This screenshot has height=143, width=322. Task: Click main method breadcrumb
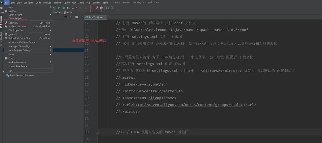click(68, 13)
